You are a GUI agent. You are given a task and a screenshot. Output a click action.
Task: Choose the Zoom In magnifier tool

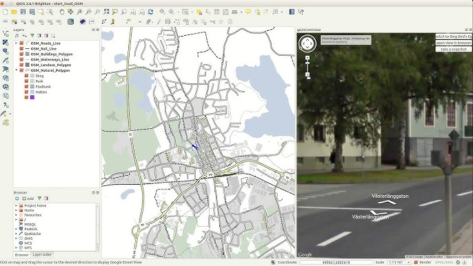(79, 12)
